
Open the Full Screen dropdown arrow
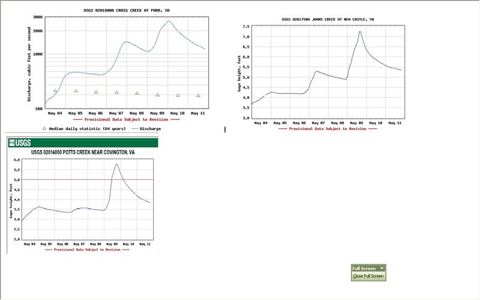click(382, 268)
